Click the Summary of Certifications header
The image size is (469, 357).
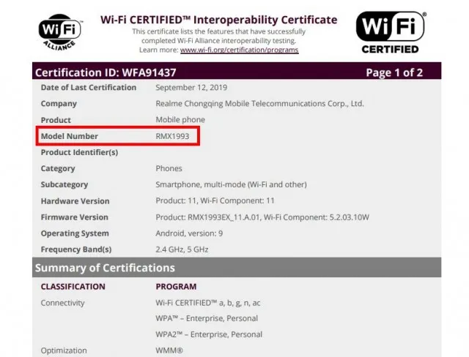(x=105, y=268)
